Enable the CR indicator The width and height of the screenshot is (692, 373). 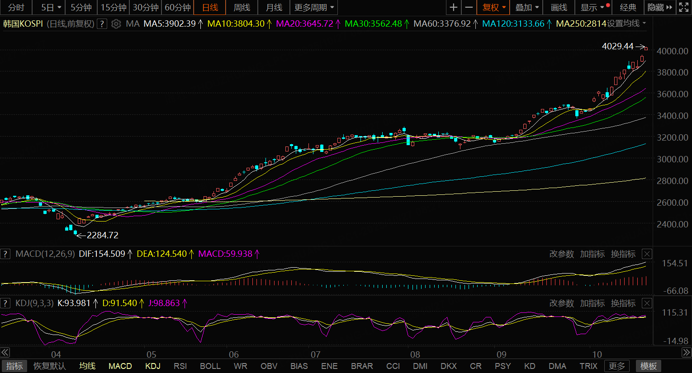point(476,366)
